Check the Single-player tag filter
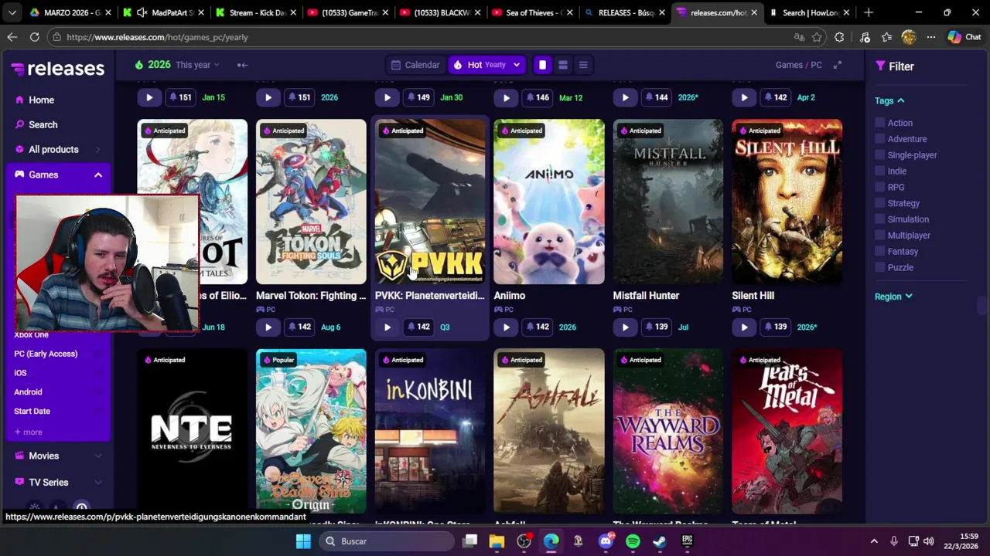Screen dimensions: 990x556 (x=879, y=155)
